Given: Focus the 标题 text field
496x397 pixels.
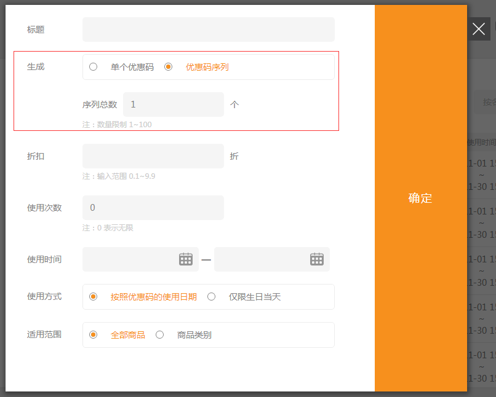Looking at the screenshot, I should click(x=208, y=29).
